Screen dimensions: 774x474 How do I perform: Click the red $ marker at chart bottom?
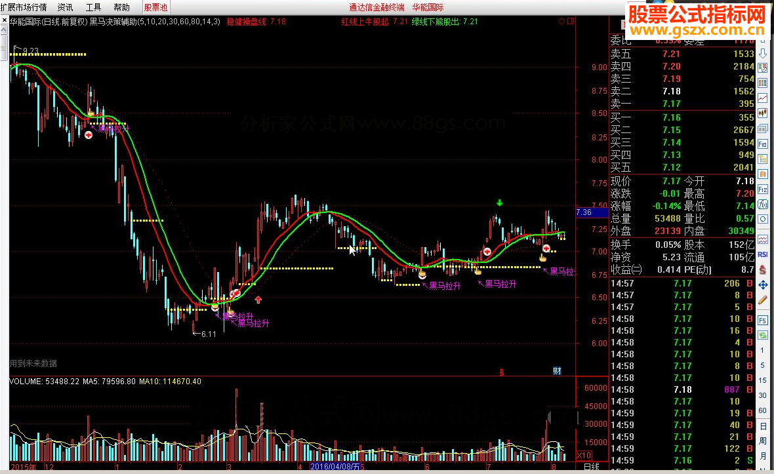502,372
